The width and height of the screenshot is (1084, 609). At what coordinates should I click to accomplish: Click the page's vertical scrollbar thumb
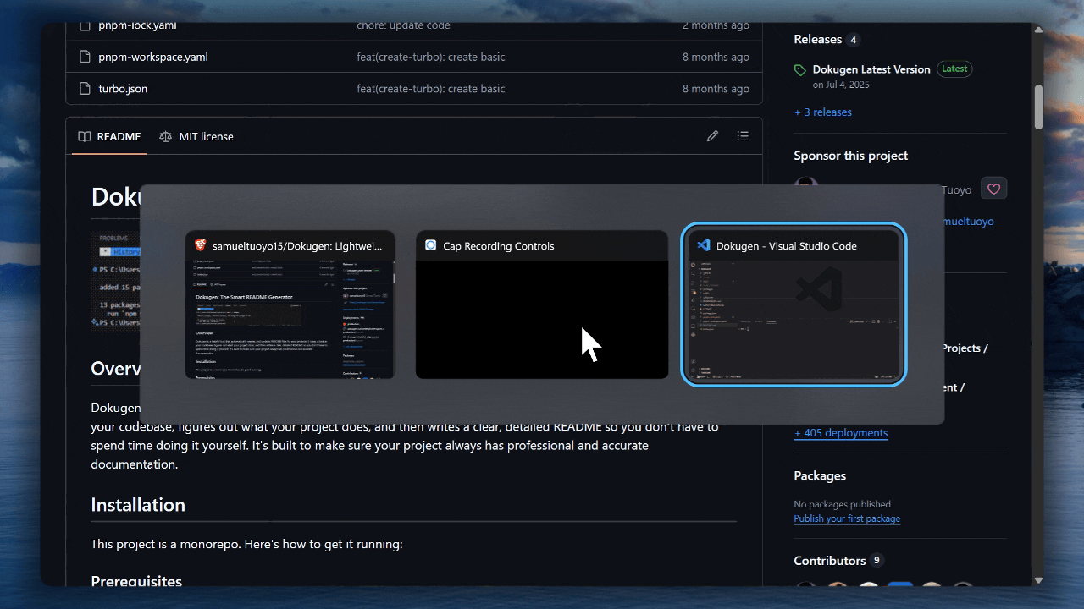[1038, 107]
